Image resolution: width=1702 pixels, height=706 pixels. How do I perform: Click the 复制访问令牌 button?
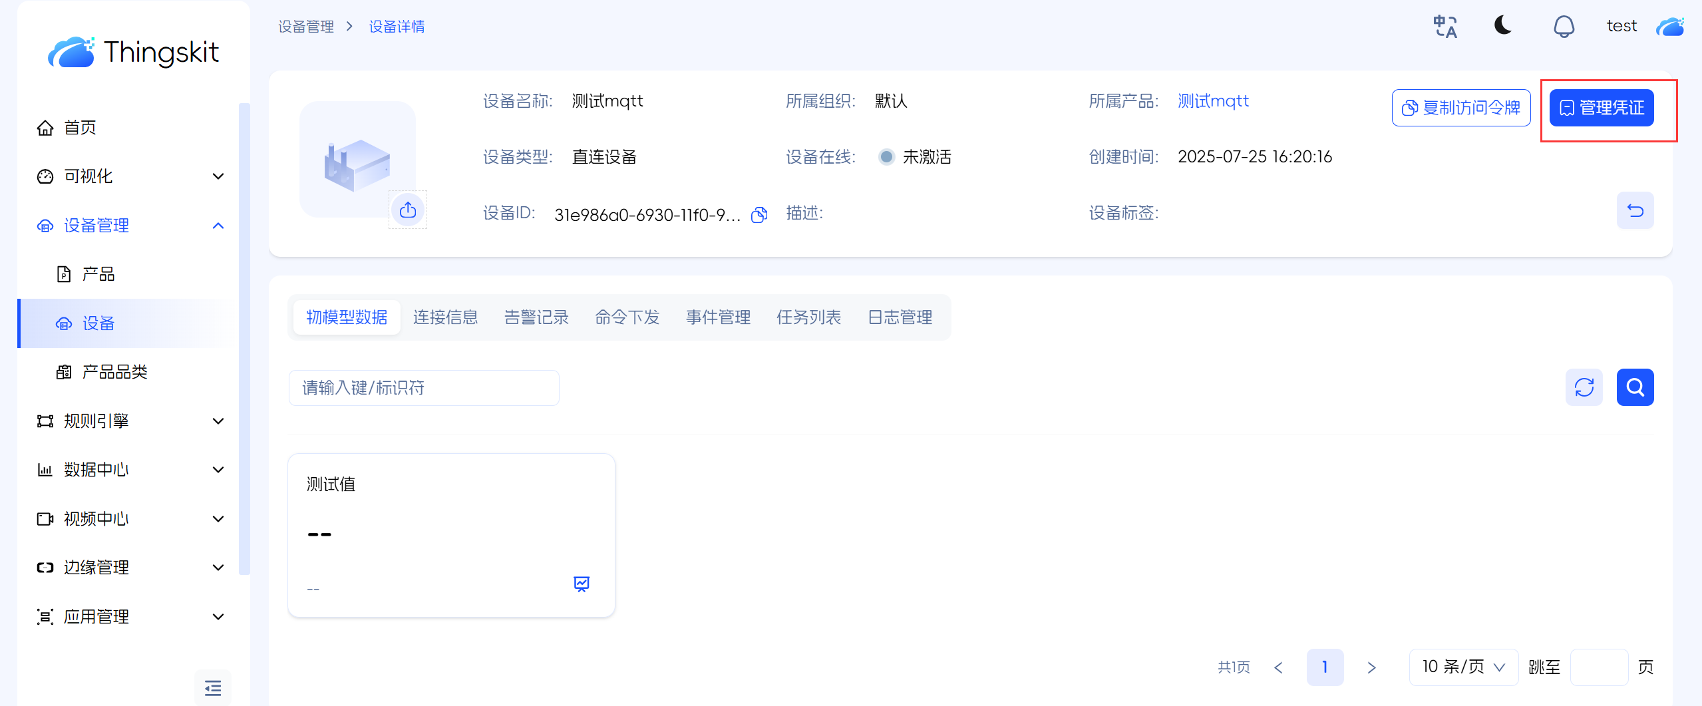(x=1460, y=108)
